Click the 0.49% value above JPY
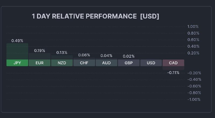The image size is (215, 118). point(17,41)
